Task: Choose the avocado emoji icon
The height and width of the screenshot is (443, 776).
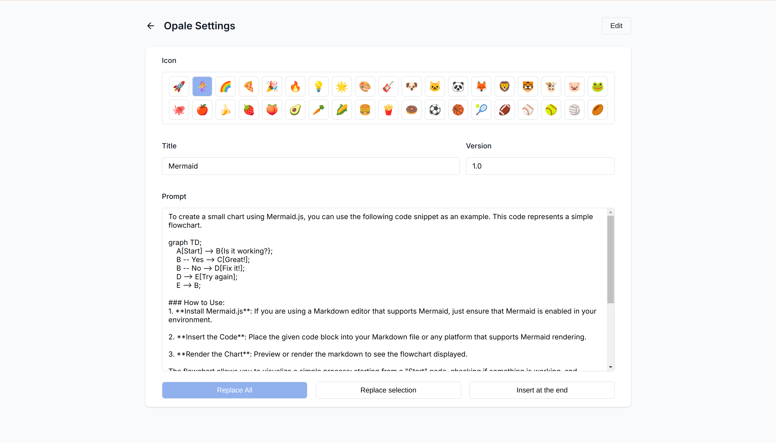Action: (295, 110)
